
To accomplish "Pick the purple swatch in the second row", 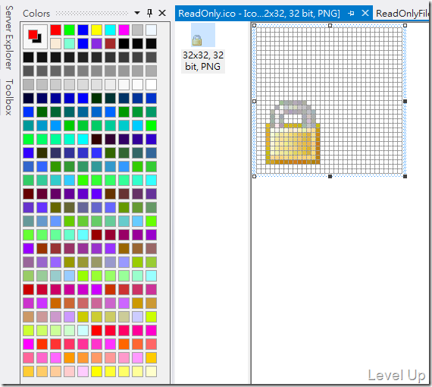I will click(96, 43).
